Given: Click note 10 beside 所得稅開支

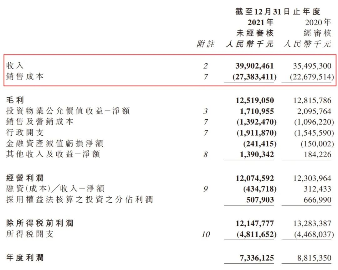Looking at the screenshot, I should [x=205, y=234].
